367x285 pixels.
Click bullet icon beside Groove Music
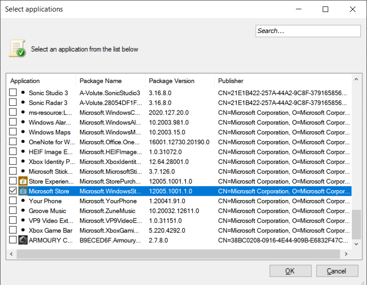[23, 211]
